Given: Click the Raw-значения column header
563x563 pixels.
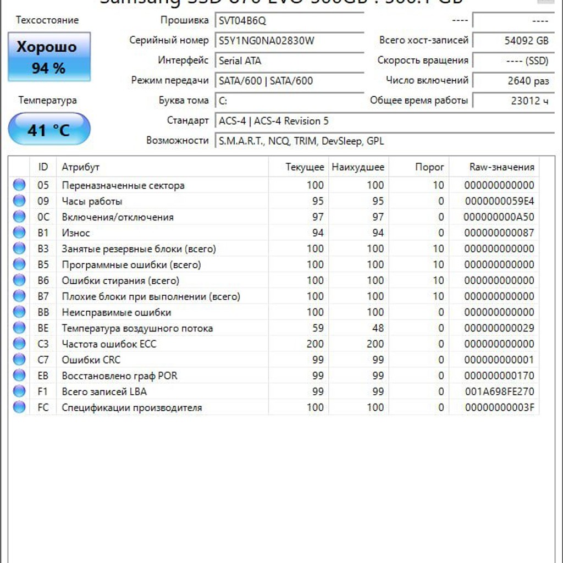Looking at the screenshot, I should pos(494,167).
